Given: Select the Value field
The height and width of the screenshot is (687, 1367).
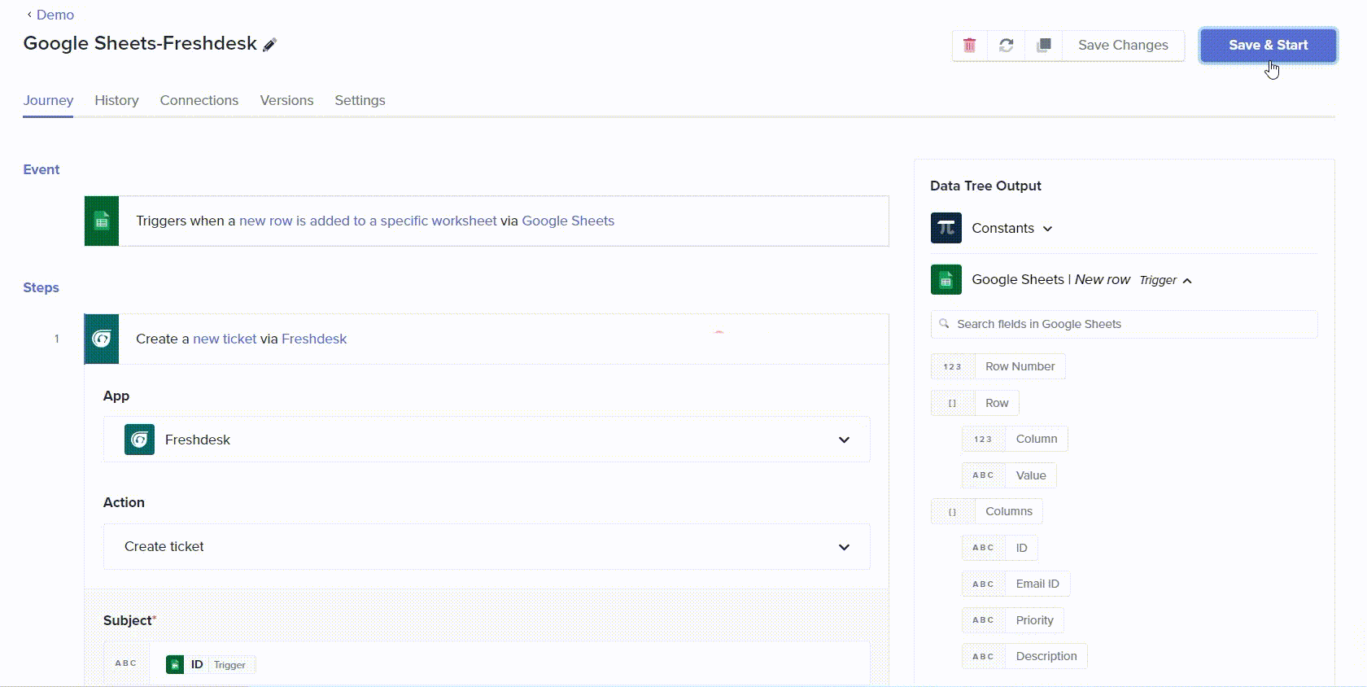Looking at the screenshot, I should click(1031, 475).
